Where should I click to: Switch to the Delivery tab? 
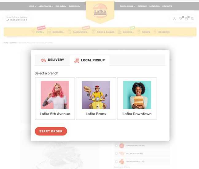point(52,60)
